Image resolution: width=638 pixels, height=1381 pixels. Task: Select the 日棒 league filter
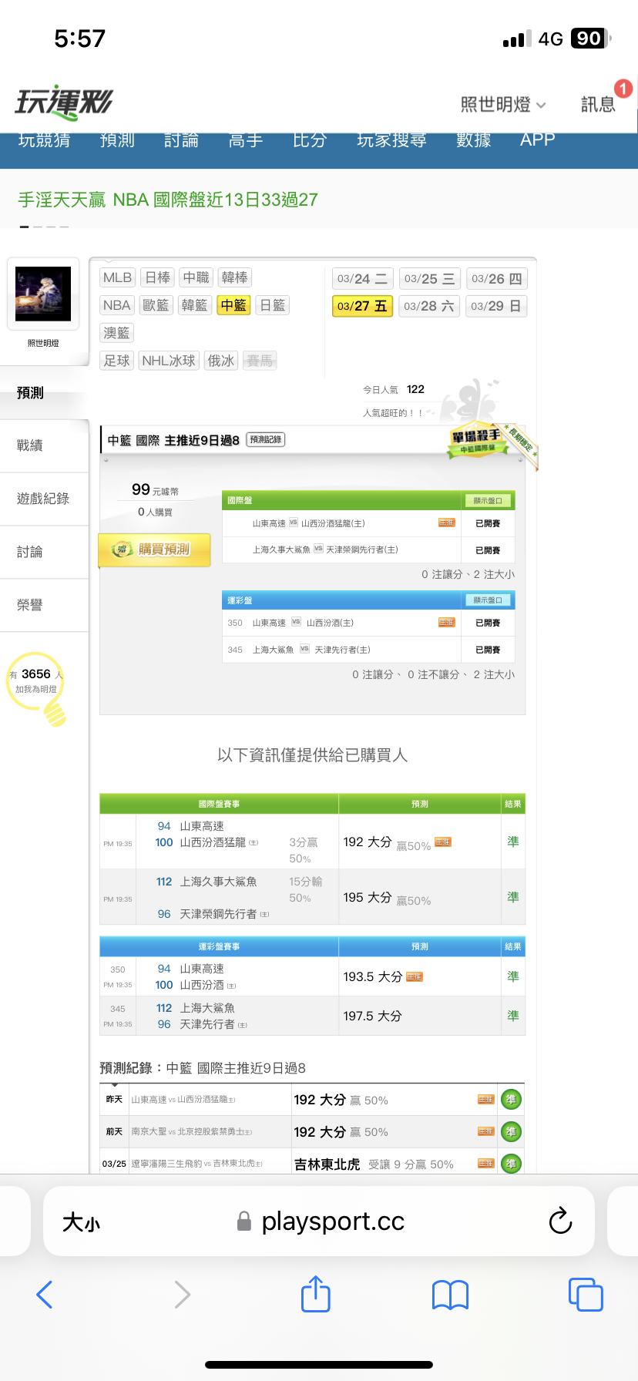[x=158, y=277]
